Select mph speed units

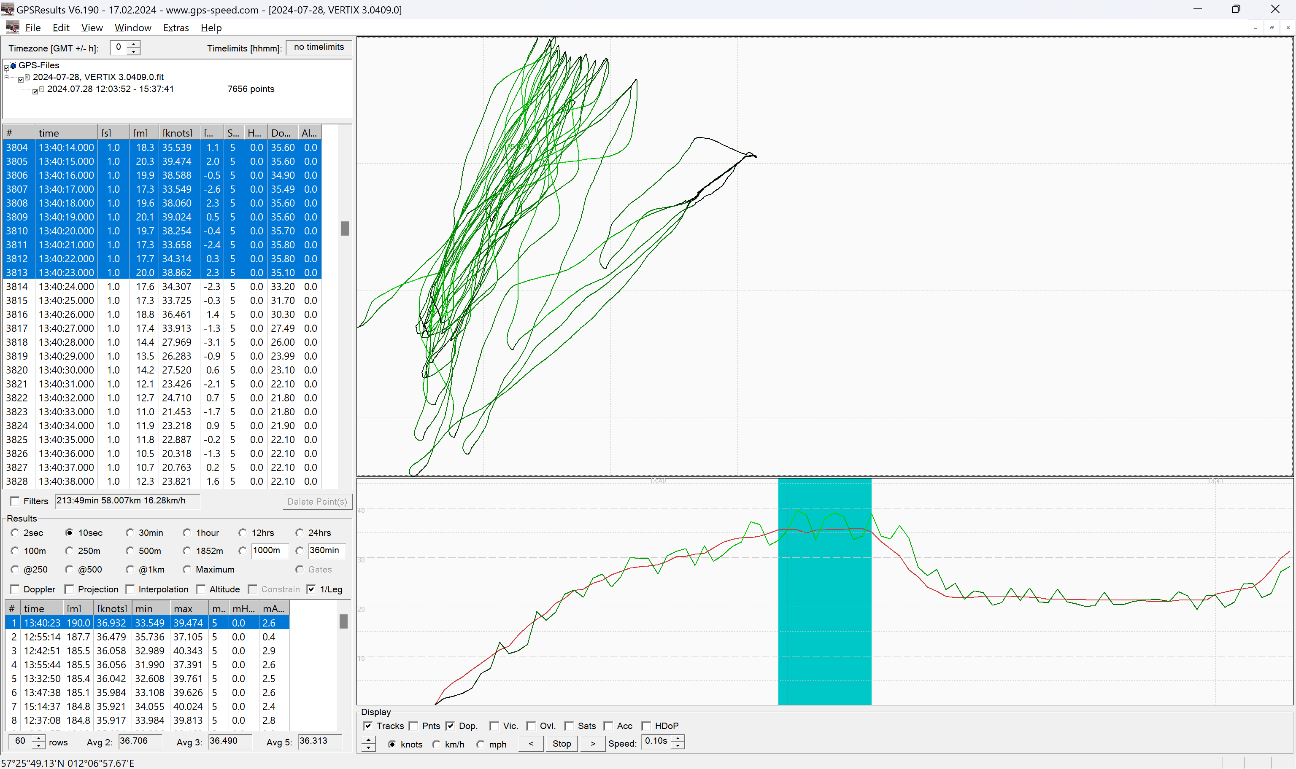point(481,745)
